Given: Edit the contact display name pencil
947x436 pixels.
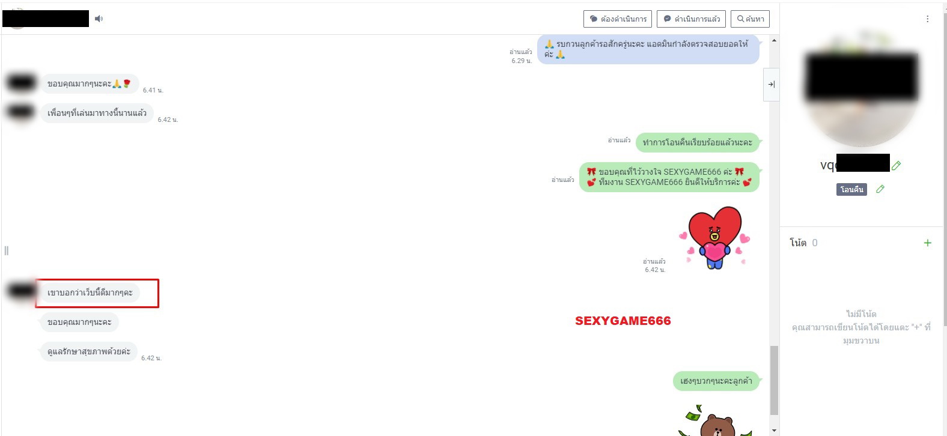Looking at the screenshot, I should click(x=896, y=165).
